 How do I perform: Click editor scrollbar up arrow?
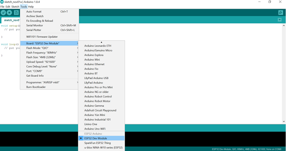(x=284, y=26)
